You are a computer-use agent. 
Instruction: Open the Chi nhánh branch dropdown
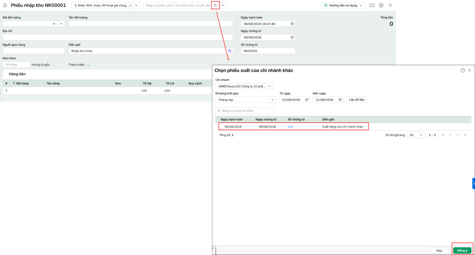(269, 86)
